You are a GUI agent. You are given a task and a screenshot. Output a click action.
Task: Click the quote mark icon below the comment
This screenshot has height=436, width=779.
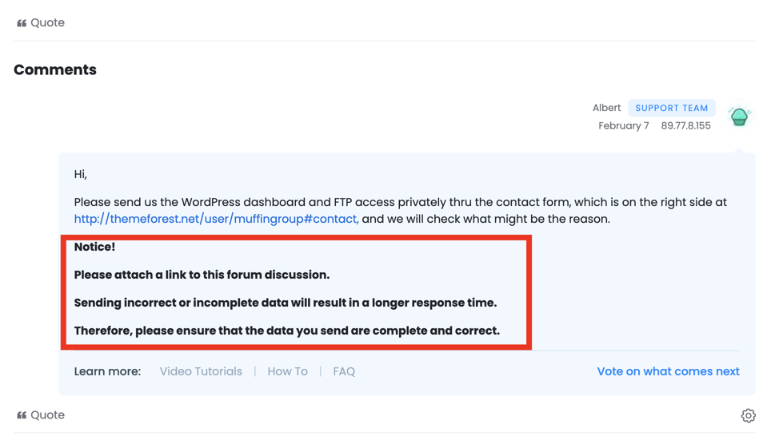click(x=22, y=415)
